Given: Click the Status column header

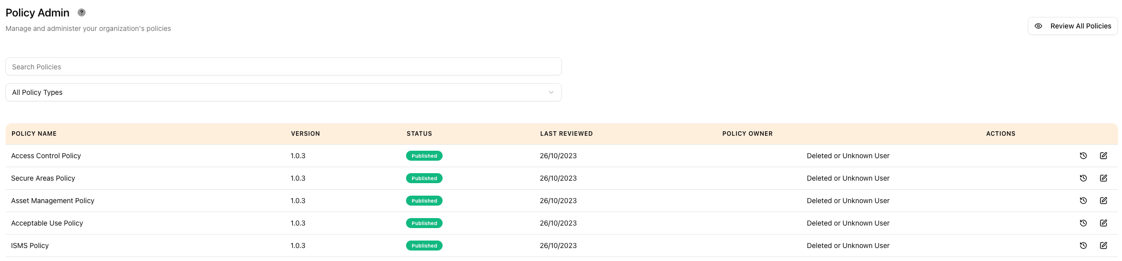Looking at the screenshot, I should [x=419, y=134].
